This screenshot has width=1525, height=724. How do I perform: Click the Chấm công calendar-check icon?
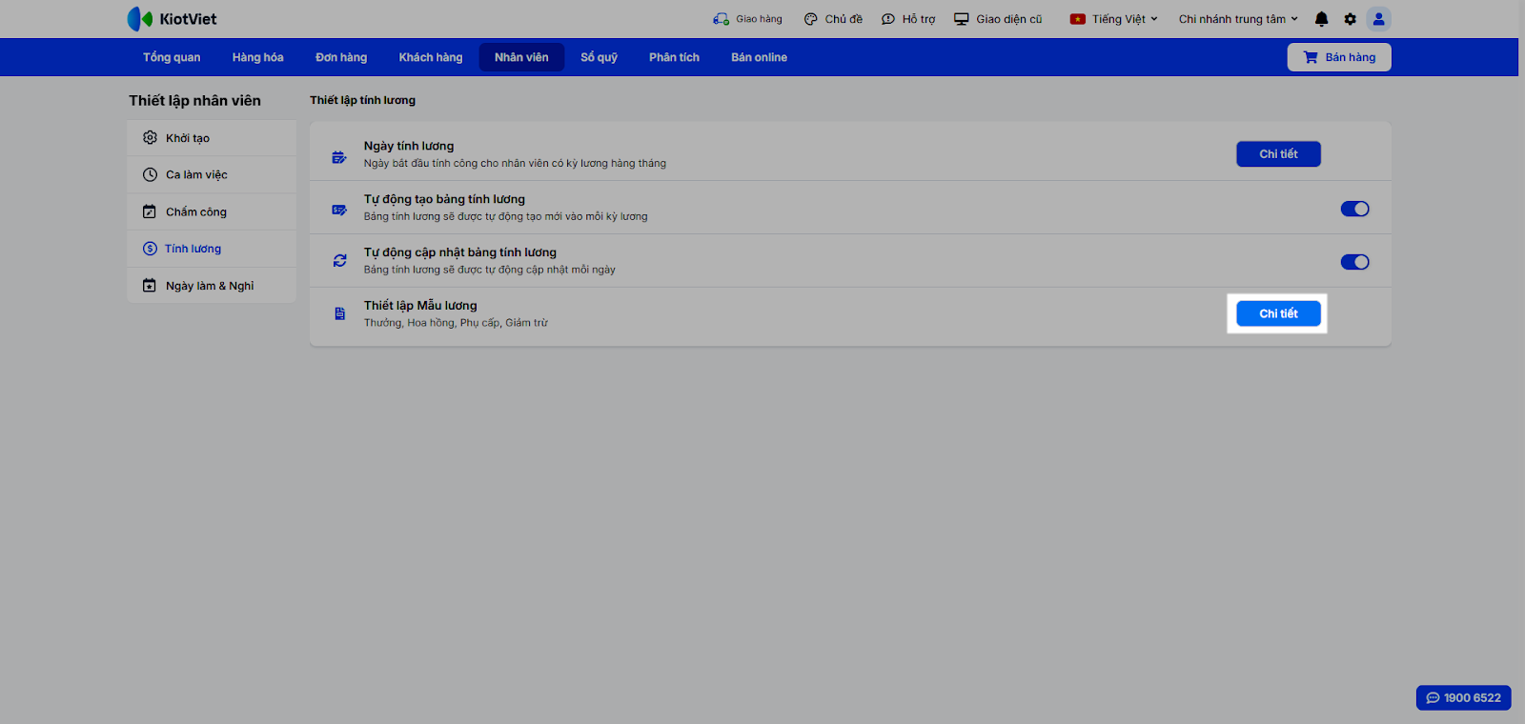[x=150, y=211]
